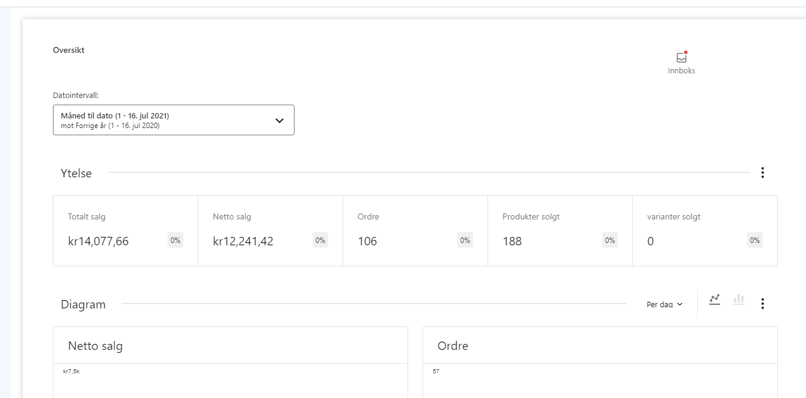Switch Diagram to line chart view
The width and height of the screenshot is (806, 398).
[x=714, y=299]
